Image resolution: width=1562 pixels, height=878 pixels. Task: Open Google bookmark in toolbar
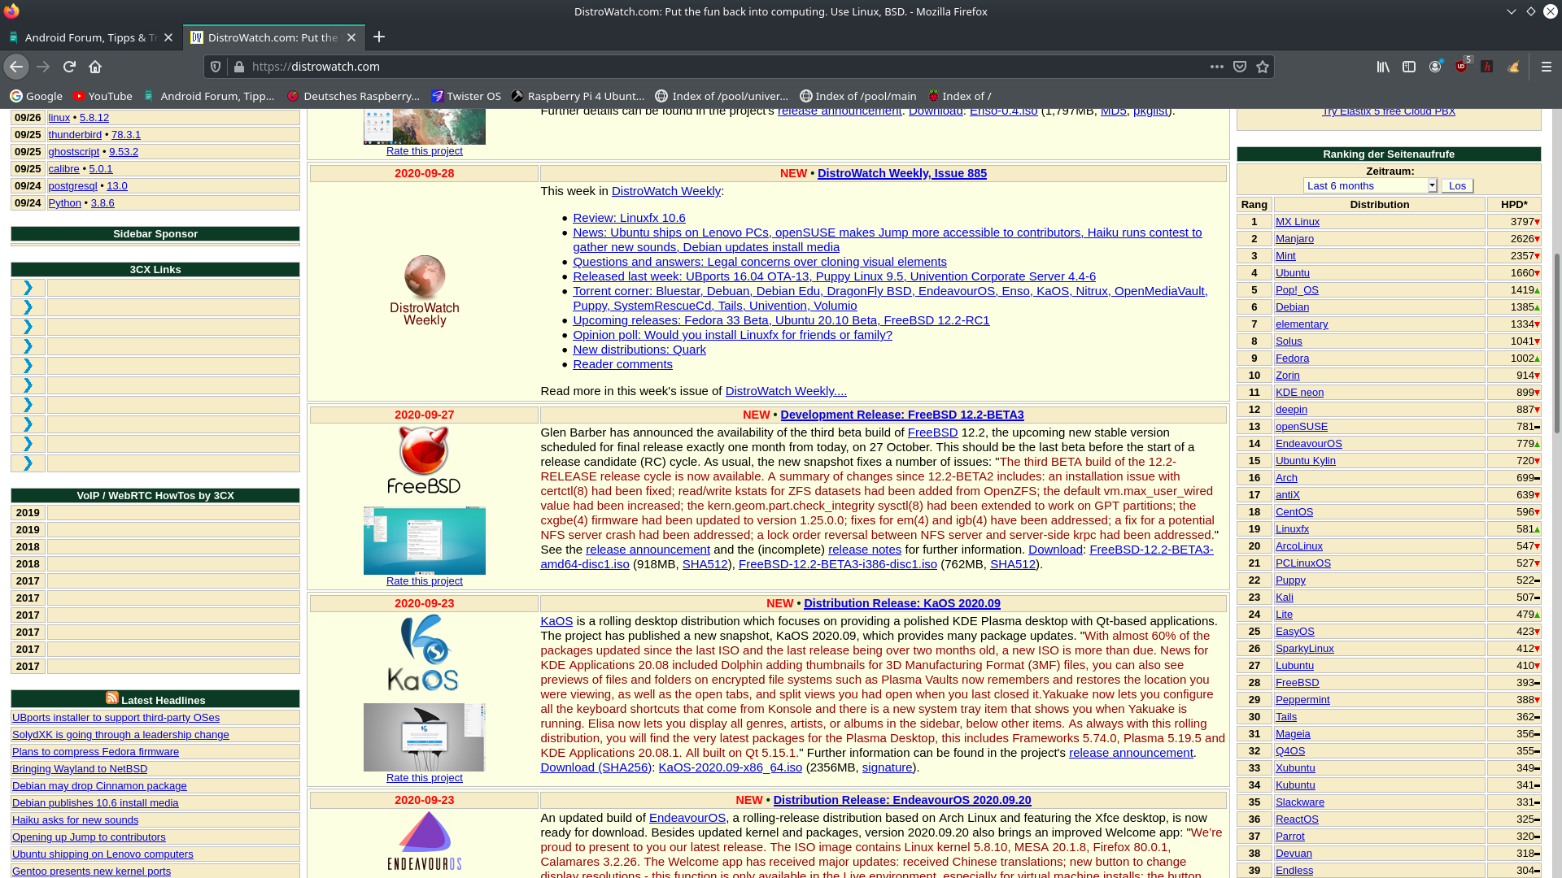(x=36, y=96)
